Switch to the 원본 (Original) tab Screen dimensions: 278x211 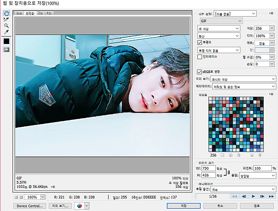(19, 13)
